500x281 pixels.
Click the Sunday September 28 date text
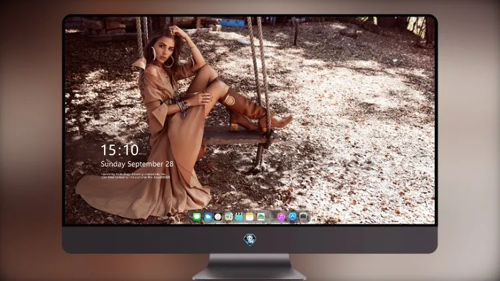[x=137, y=164]
